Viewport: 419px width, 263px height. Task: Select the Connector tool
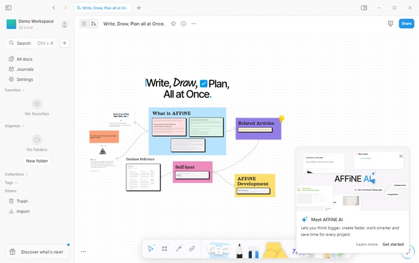(x=178, y=249)
